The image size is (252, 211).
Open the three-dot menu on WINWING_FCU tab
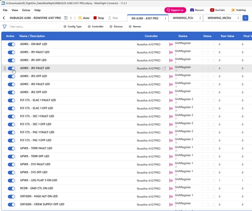pos(200,18)
